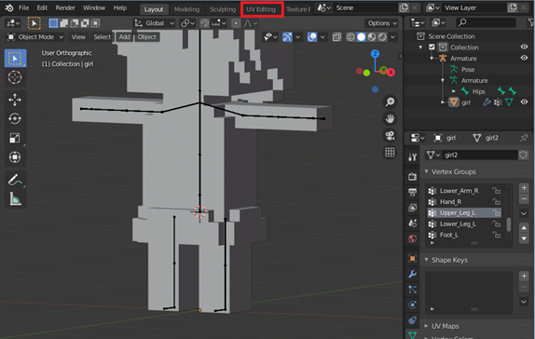The height and width of the screenshot is (339, 535).
Task: Open the Tool properties tab
Action: tap(412, 156)
